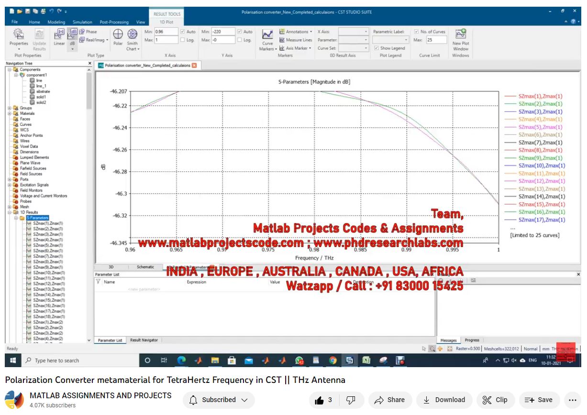Viewport: 587px width, 415px height.
Task: Uncheck the Show Legend checkbox
Action: [377, 48]
